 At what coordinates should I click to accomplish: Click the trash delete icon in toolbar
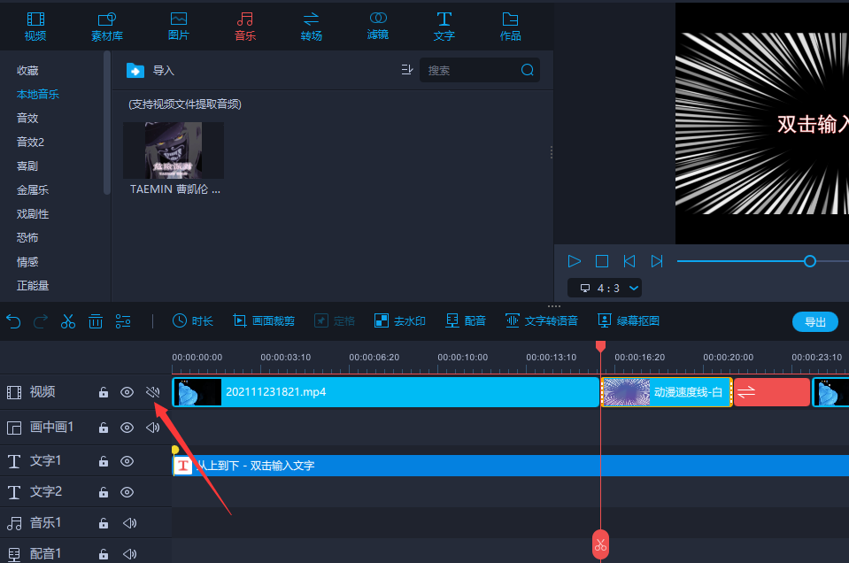click(x=96, y=321)
